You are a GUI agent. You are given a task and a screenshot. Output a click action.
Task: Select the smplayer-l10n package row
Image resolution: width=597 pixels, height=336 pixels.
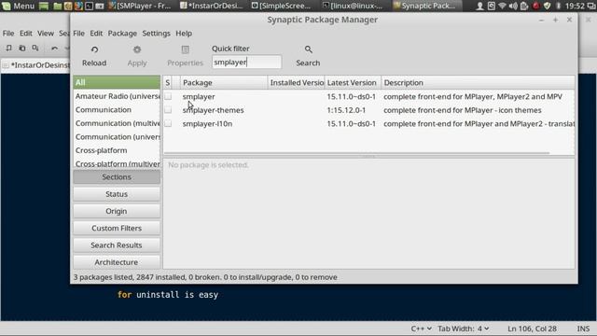[369, 124]
